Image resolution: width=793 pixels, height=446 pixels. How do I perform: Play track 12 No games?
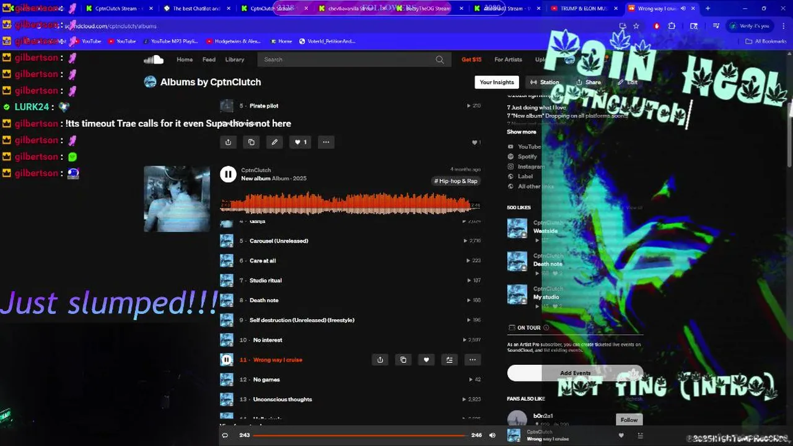[266, 380]
